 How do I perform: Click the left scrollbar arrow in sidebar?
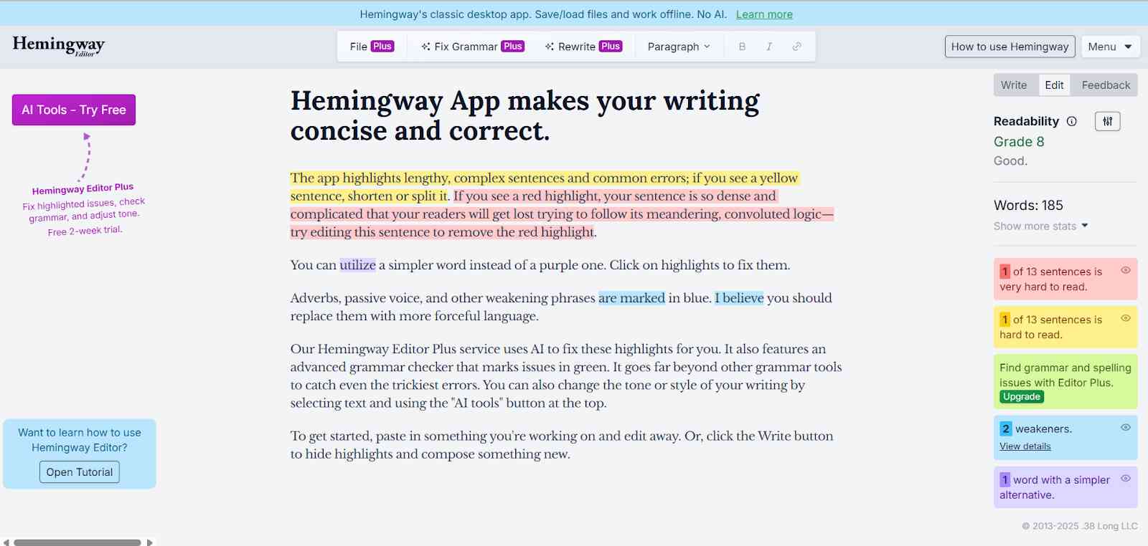(6, 542)
